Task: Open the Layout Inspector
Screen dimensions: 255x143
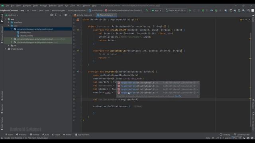Action: (x=241, y=135)
